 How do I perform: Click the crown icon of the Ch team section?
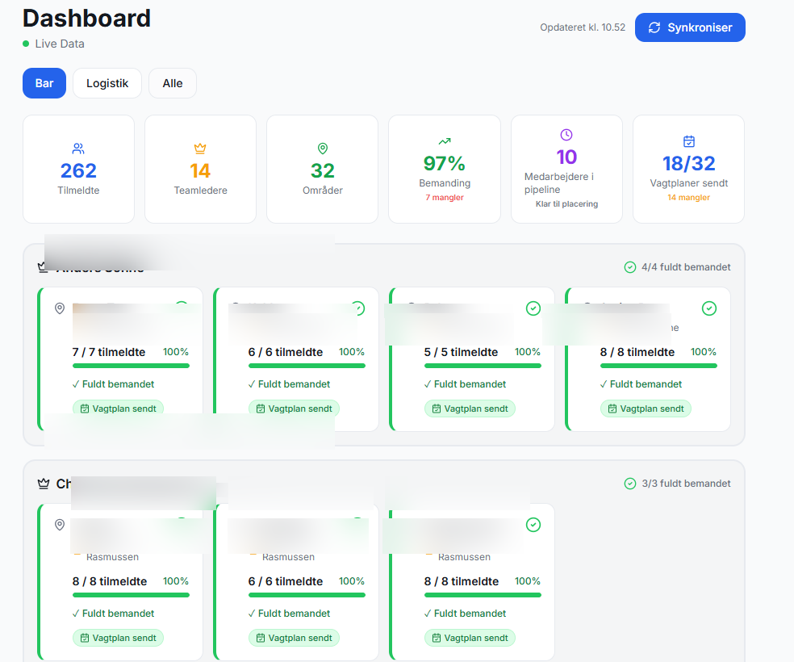click(x=44, y=484)
